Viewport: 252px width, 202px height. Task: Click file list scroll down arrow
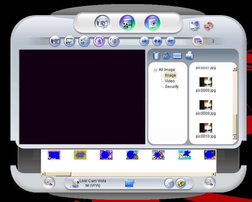pyautogui.click(x=235, y=137)
